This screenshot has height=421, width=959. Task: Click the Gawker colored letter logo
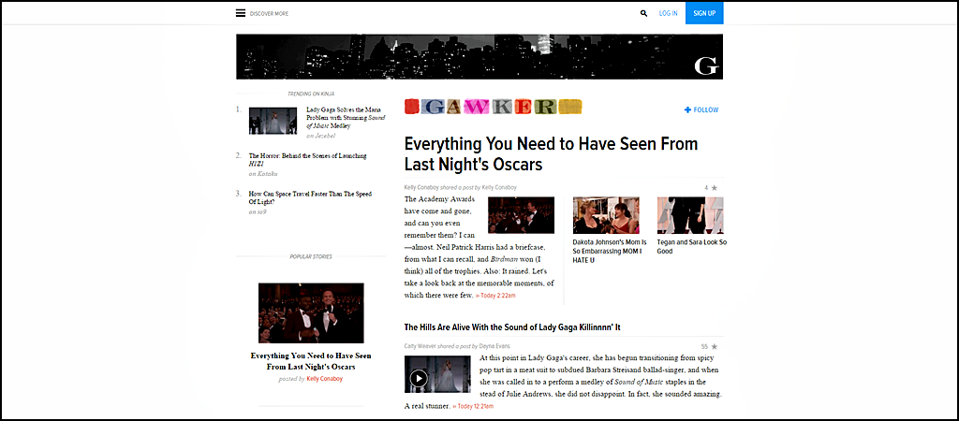[493, 107]
